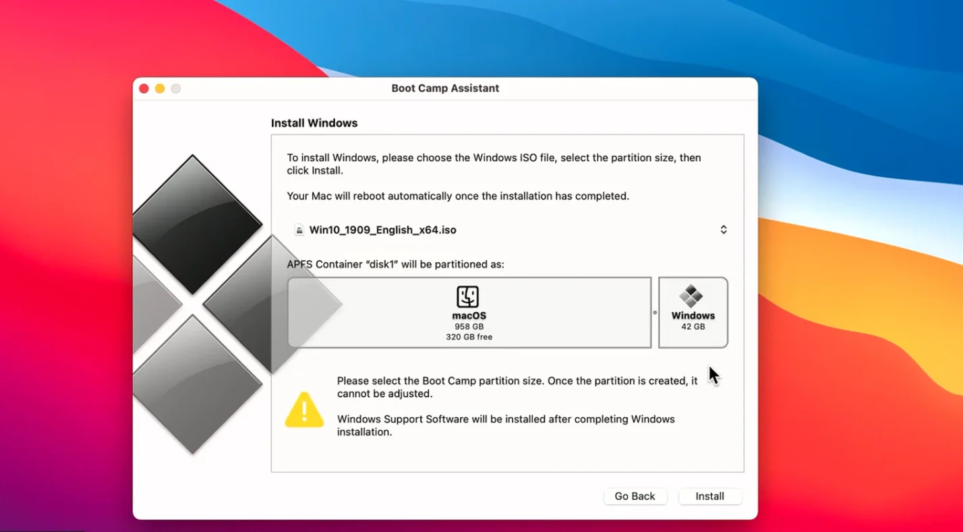Click the download arrow inside the macOS disk icon

tap(468, 295)
